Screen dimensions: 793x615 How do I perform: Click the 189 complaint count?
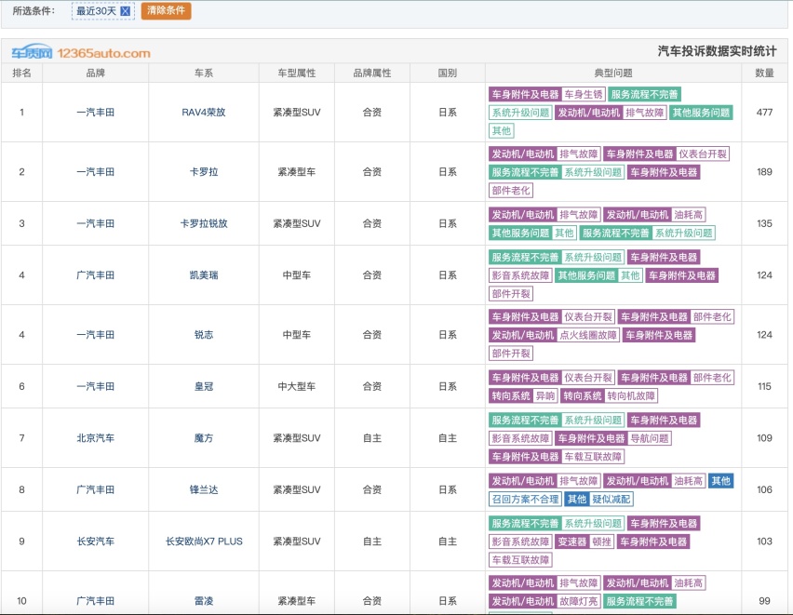(765, 172)
